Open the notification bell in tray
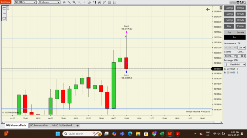247x138 pixels. (242, 134)
